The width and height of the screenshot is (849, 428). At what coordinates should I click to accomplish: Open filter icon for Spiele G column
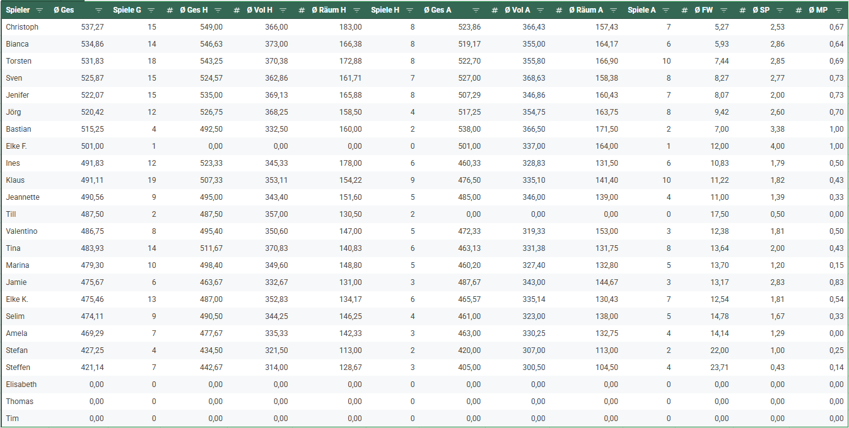click(x=151, y=11)
